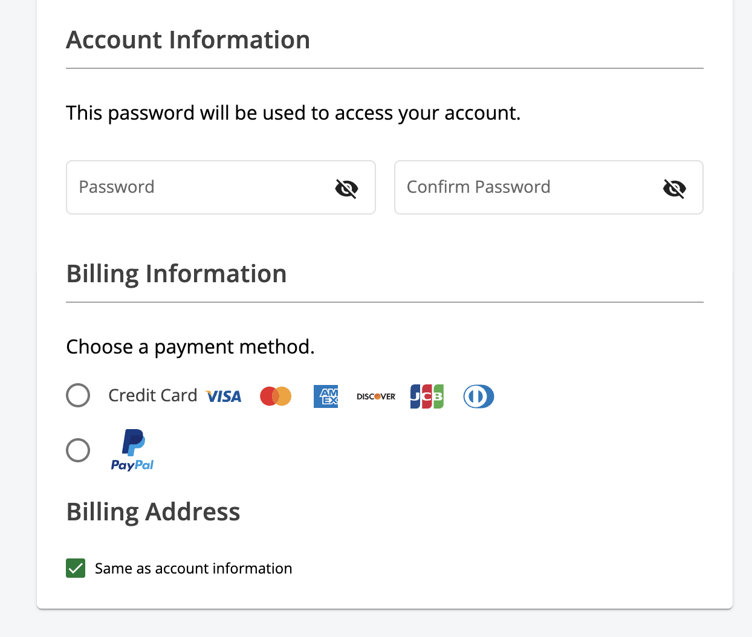Click the JCB card logo
Viewport: 752px width, 637px height.
point(427,396)
